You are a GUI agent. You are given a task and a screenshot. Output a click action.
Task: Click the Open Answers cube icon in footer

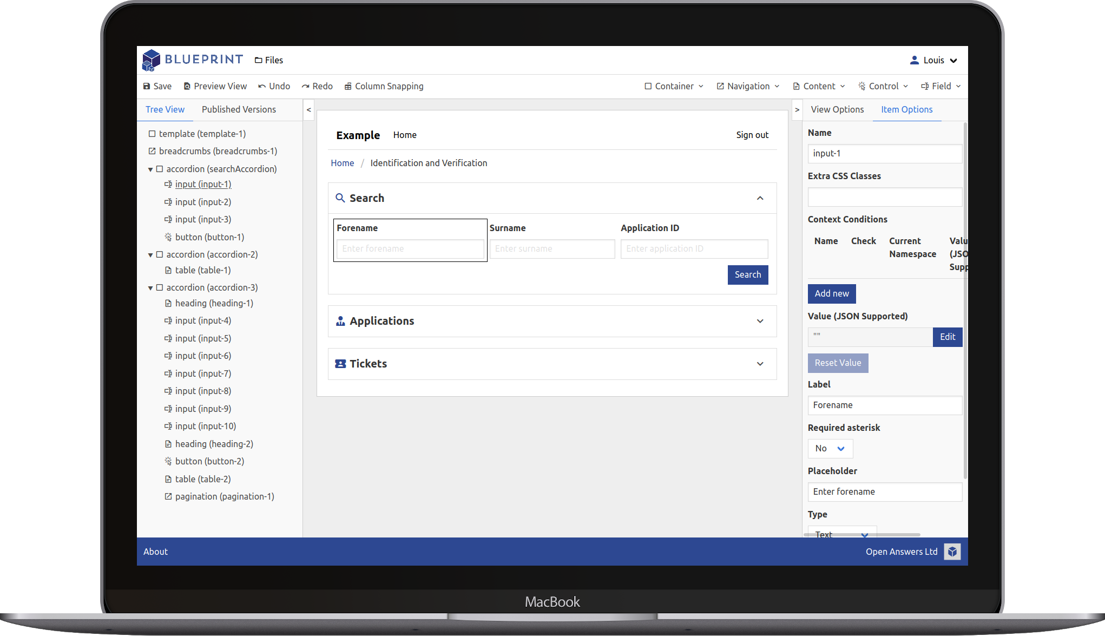click(952, 552)
